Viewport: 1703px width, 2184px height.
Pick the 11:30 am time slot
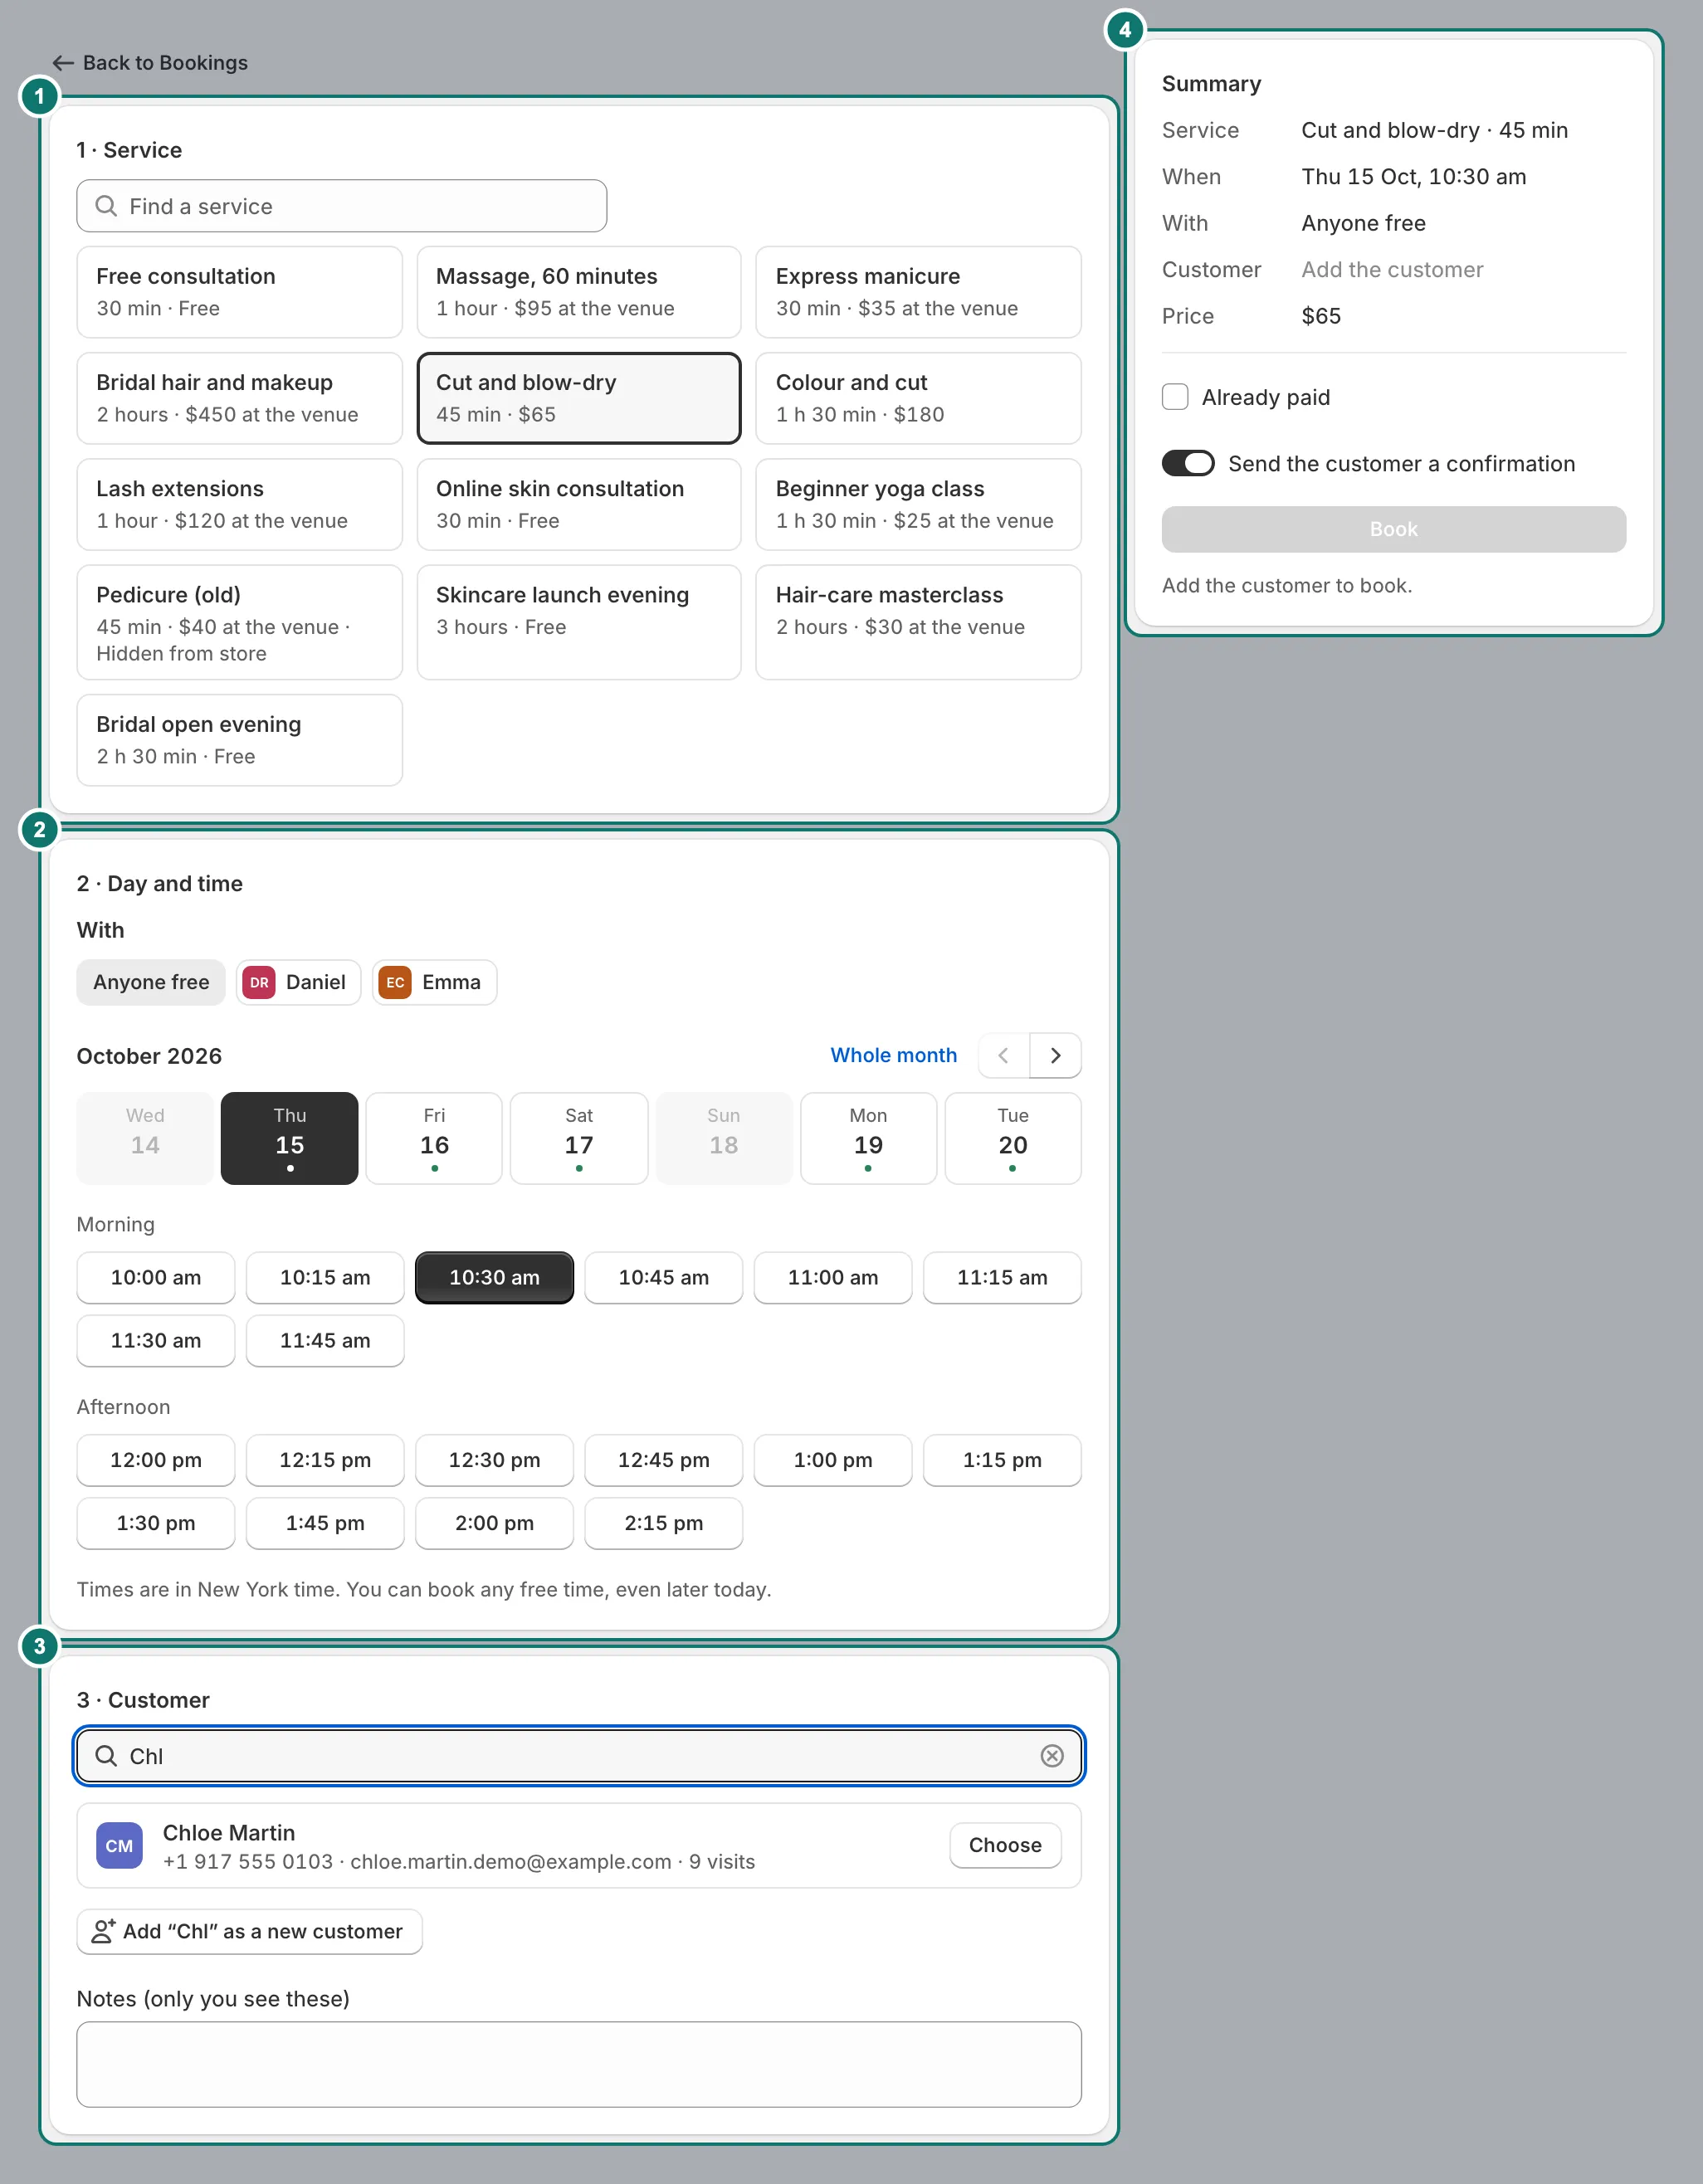pos(156,1340)
